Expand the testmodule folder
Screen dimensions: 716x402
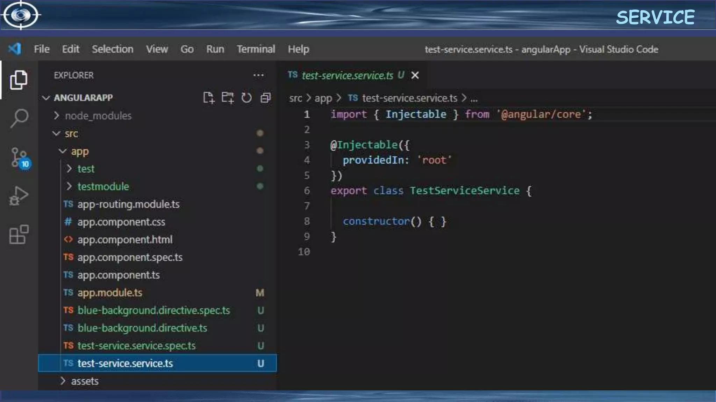103,187
